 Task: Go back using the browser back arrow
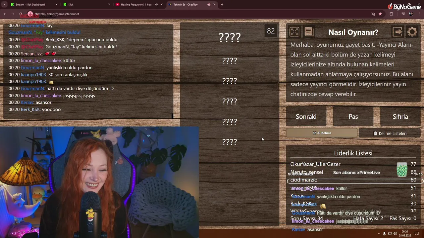click(5, 14)
